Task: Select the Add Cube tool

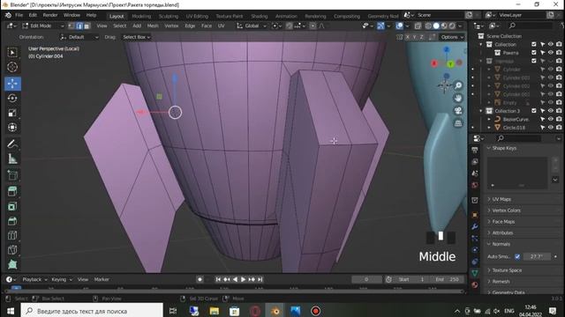Action: pyautogui.click(x=12, y=175)
